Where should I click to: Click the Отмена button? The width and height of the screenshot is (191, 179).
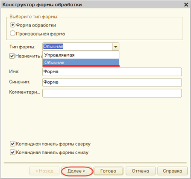tap(141, 171)
